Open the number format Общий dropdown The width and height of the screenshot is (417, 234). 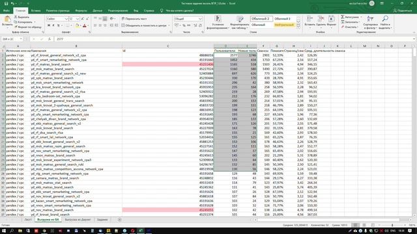tap(200, 19)
